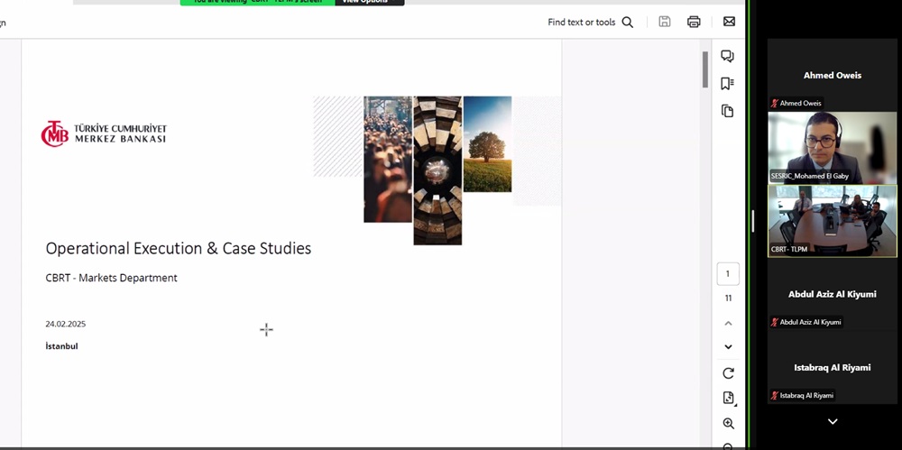Click the current page number box
This screenshot has width=902, height=450.
tap(728, 274)
